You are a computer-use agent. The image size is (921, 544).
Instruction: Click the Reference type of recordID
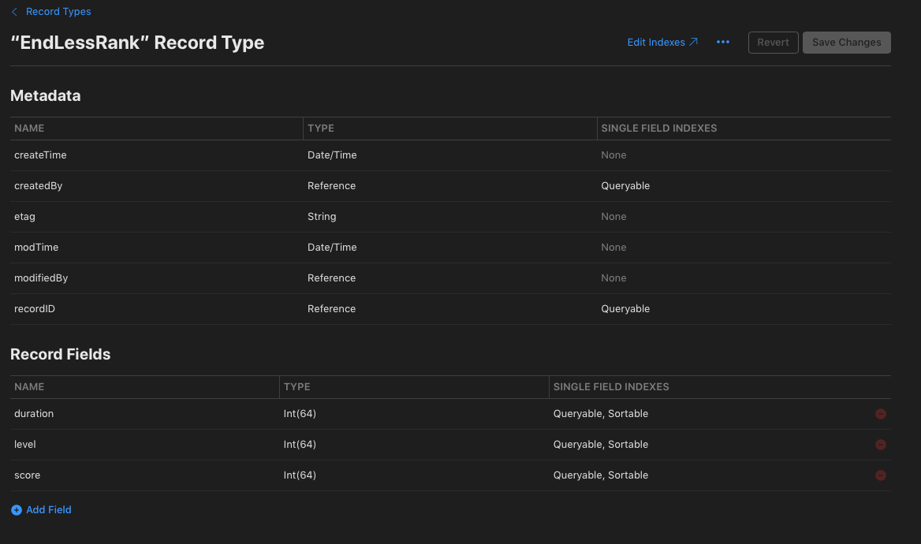(331, 308)
